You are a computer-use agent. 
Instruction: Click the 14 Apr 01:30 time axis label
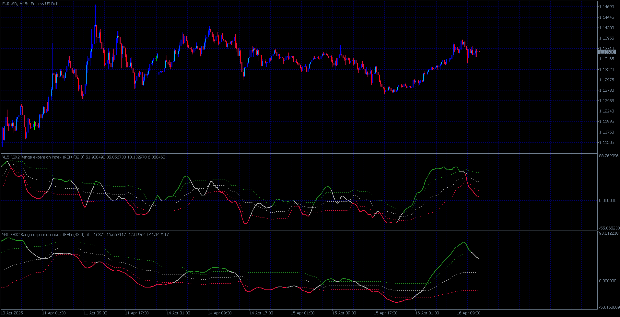[x=178, y=313]
